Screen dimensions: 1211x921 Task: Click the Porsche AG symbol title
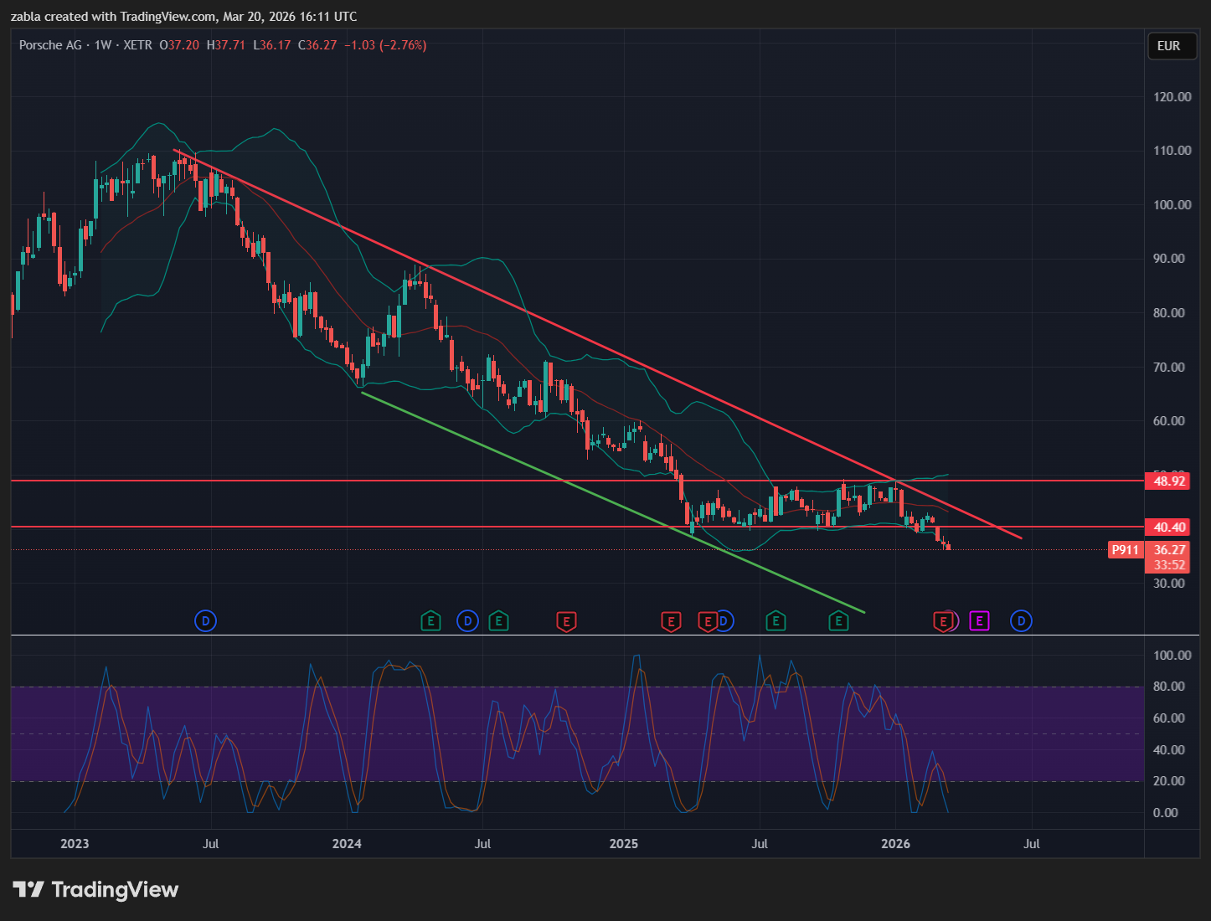(50, 45)
